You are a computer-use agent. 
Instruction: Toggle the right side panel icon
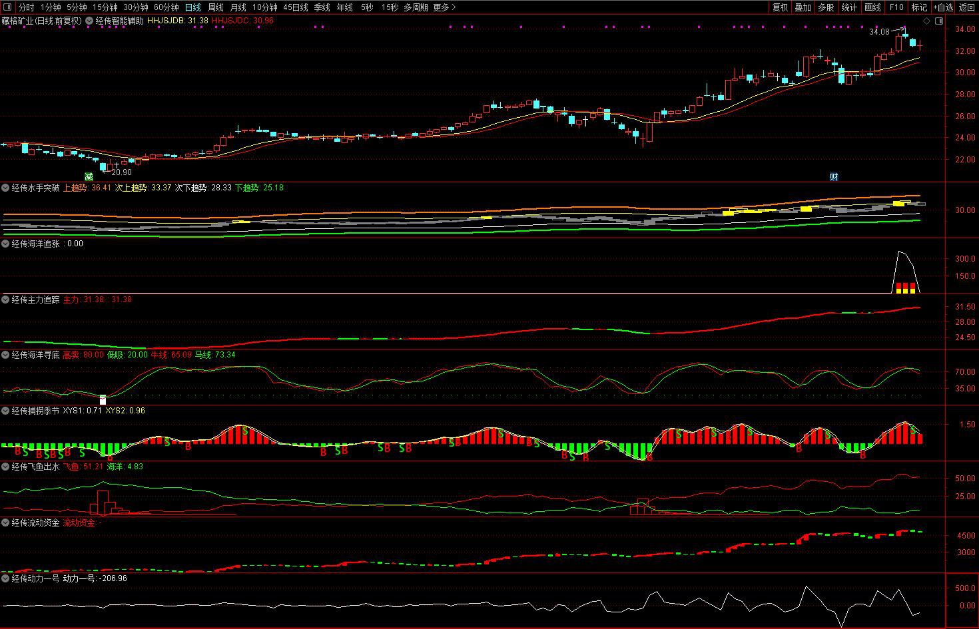tap(939, 21)
